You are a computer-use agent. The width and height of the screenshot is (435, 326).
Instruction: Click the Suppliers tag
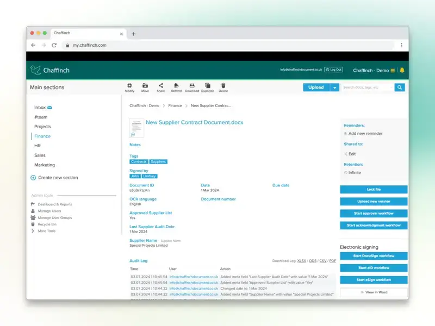[158, 161]
